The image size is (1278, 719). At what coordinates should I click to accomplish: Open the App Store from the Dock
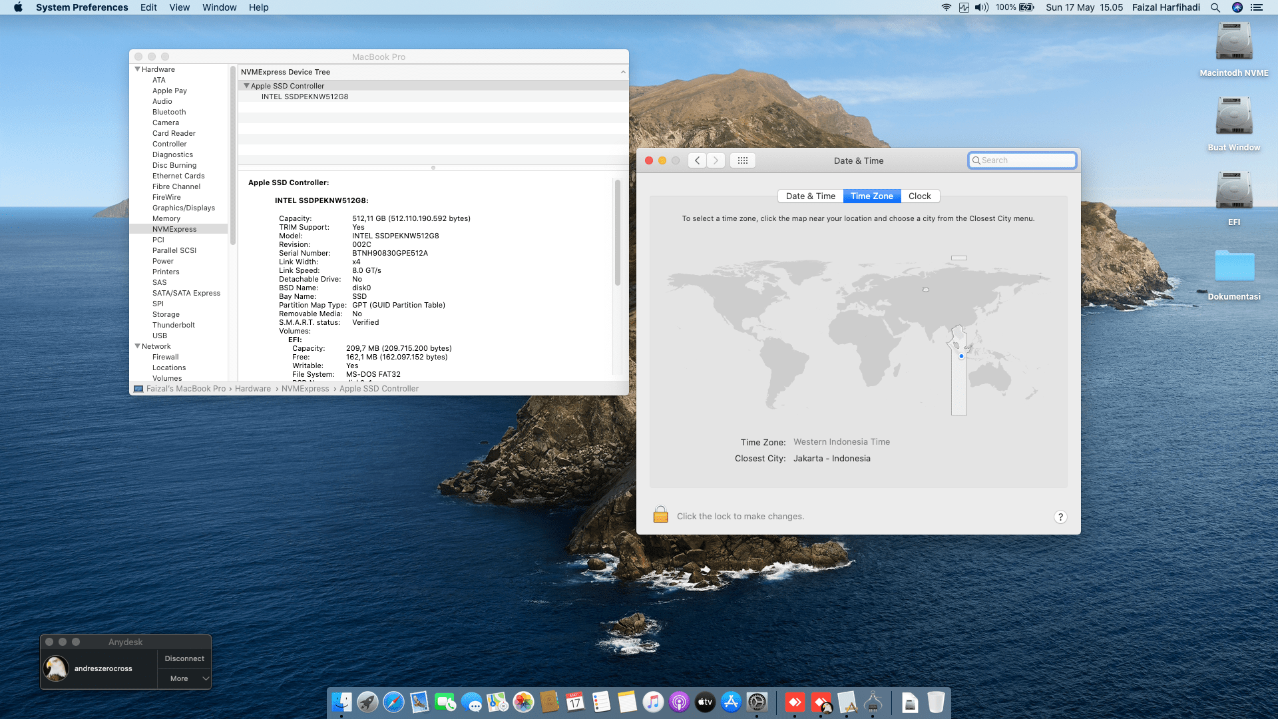[731, 702]
